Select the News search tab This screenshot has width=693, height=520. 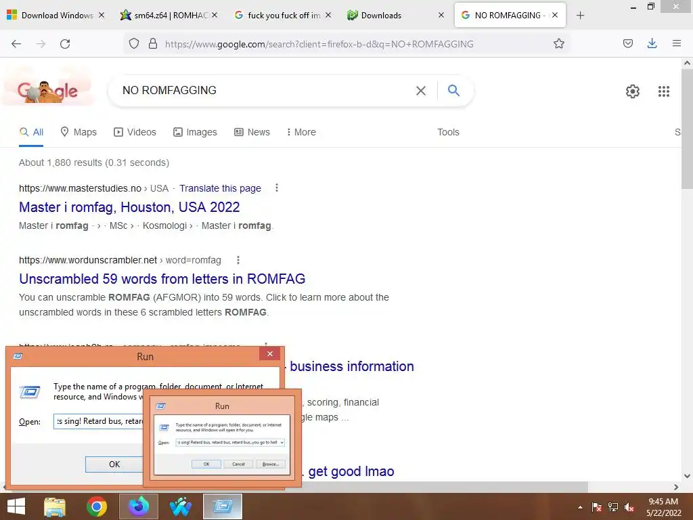252,132
